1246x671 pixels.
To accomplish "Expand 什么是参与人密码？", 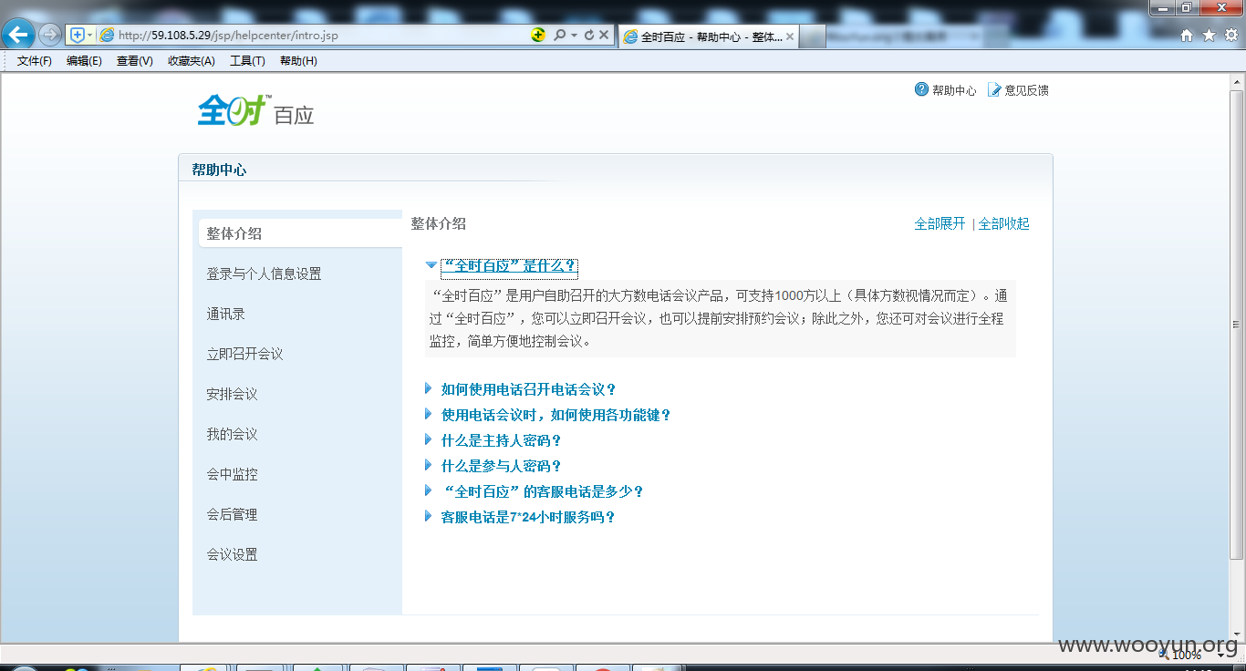I will click(502, 466).
